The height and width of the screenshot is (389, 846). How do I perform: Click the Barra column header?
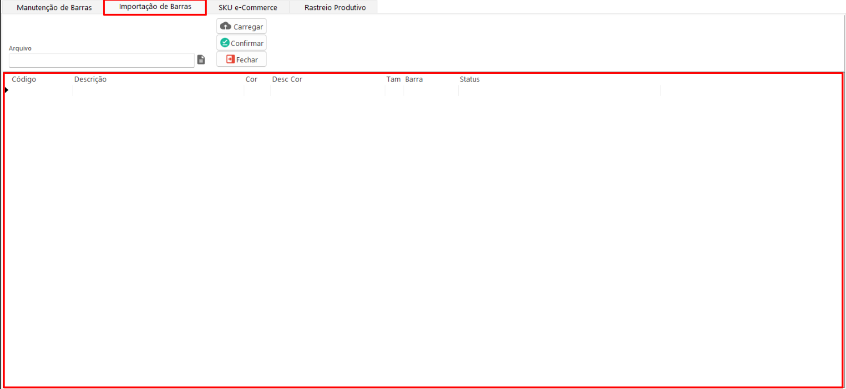point(414,79)
